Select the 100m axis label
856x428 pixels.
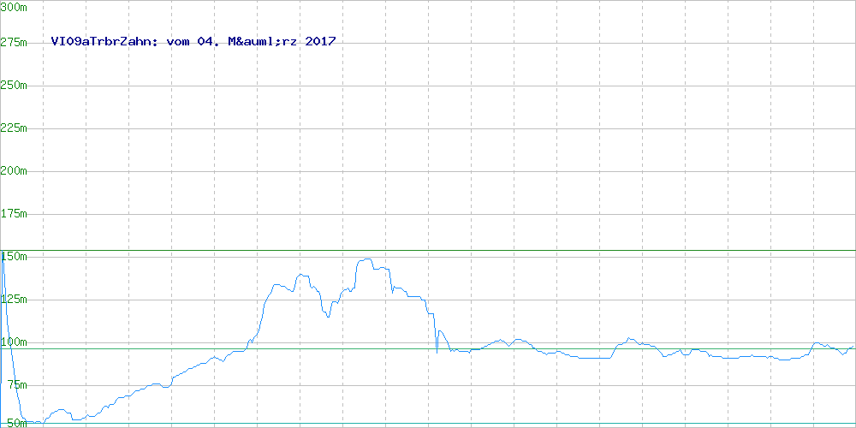[14, 342]
